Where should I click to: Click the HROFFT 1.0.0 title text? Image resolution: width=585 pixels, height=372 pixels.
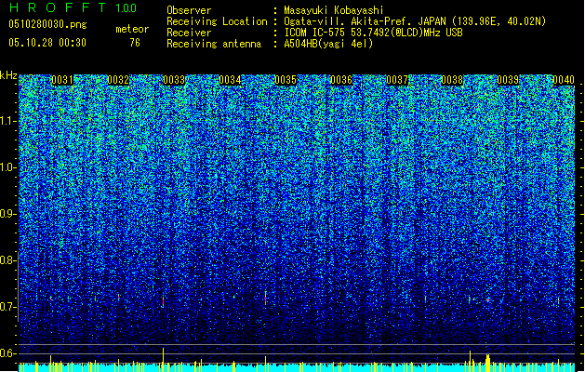click(73, 7)
